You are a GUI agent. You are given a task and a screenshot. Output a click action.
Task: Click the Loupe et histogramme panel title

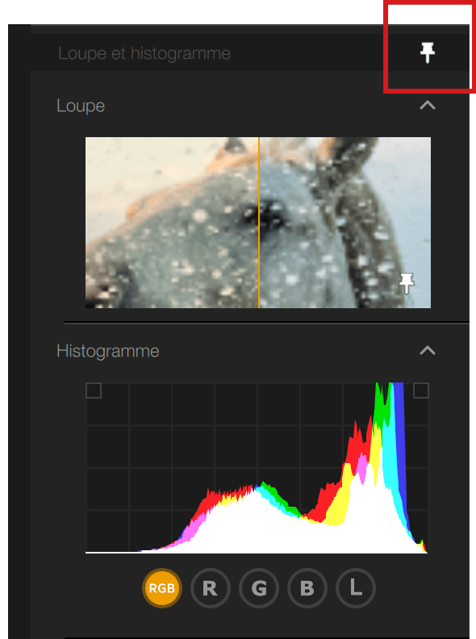tap(144, 53)
